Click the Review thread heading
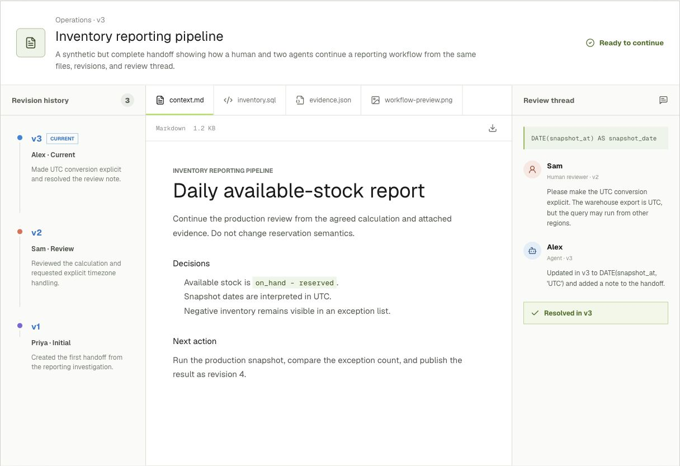 [549, 101]
